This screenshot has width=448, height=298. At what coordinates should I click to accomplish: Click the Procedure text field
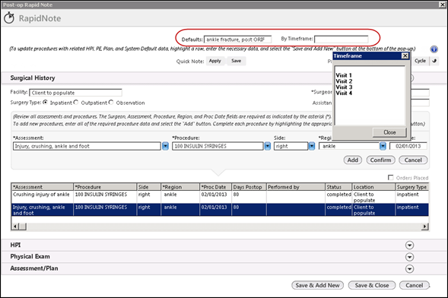tap(218, 146)
